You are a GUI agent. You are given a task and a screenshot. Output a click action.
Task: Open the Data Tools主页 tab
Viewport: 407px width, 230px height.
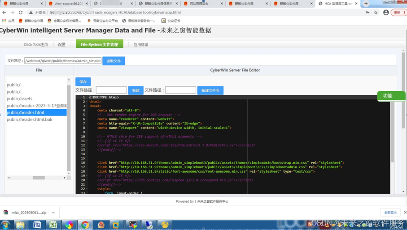(x=36, y=44)
